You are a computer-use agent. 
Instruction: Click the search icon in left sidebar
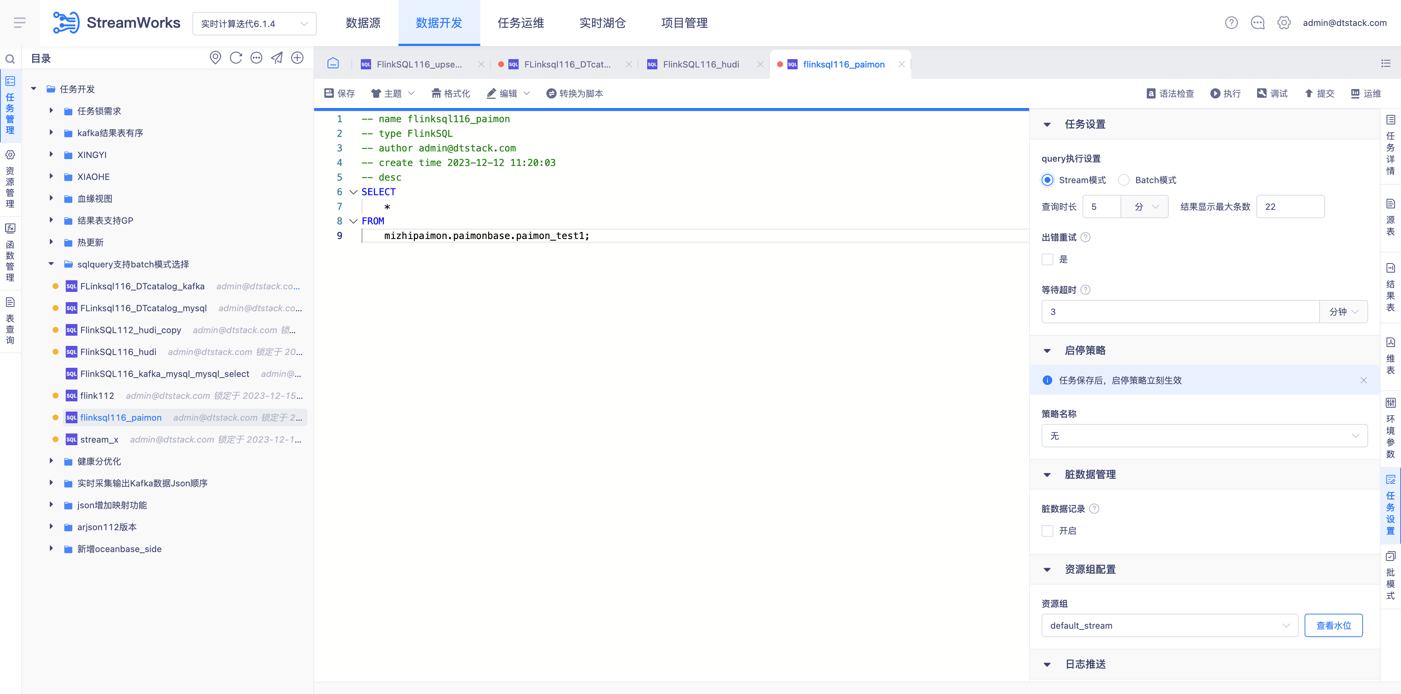[x=10, y=59]
